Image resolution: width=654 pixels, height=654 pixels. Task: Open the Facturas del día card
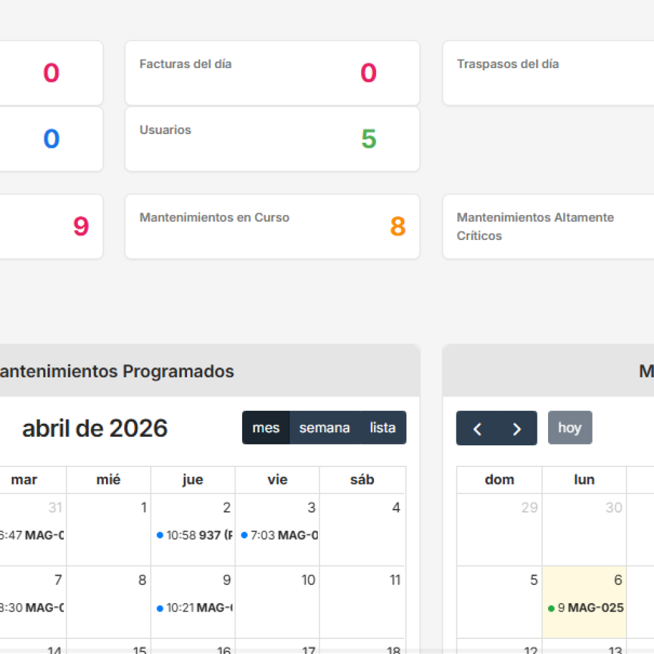pyautogui.click(x=272, y=73)
